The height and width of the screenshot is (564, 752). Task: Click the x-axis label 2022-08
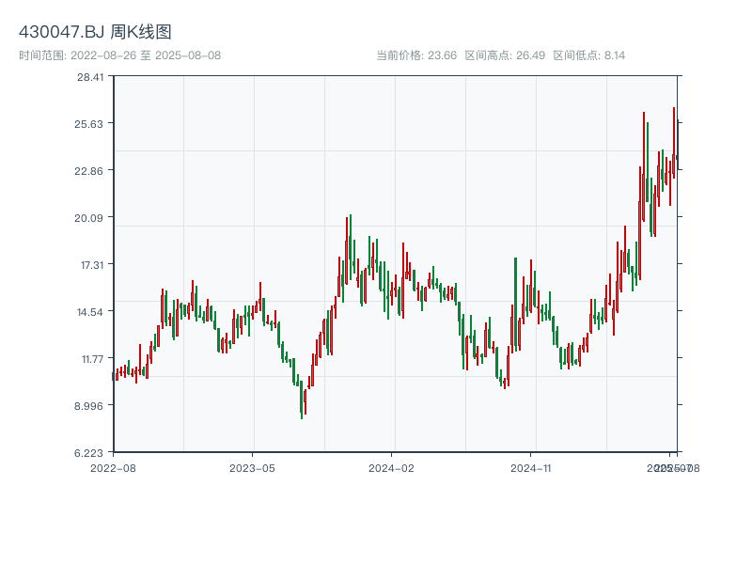click(x=113, y=468)
